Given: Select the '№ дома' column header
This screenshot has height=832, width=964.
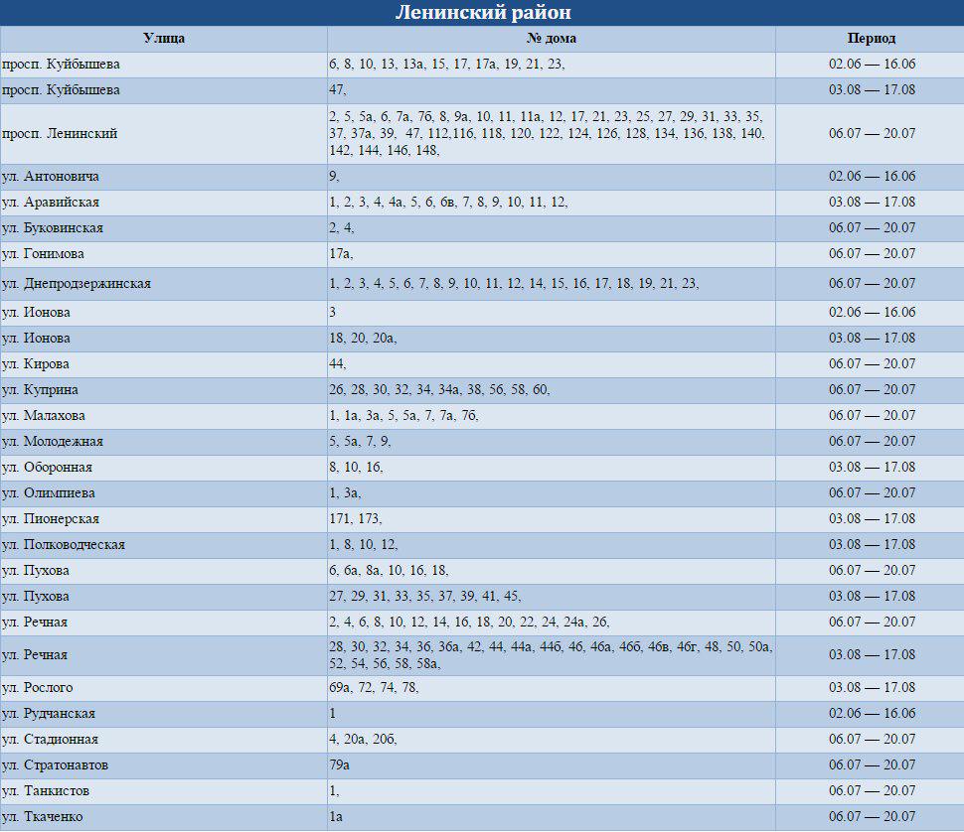Looking at the screenshot, I should click(552, 38).
